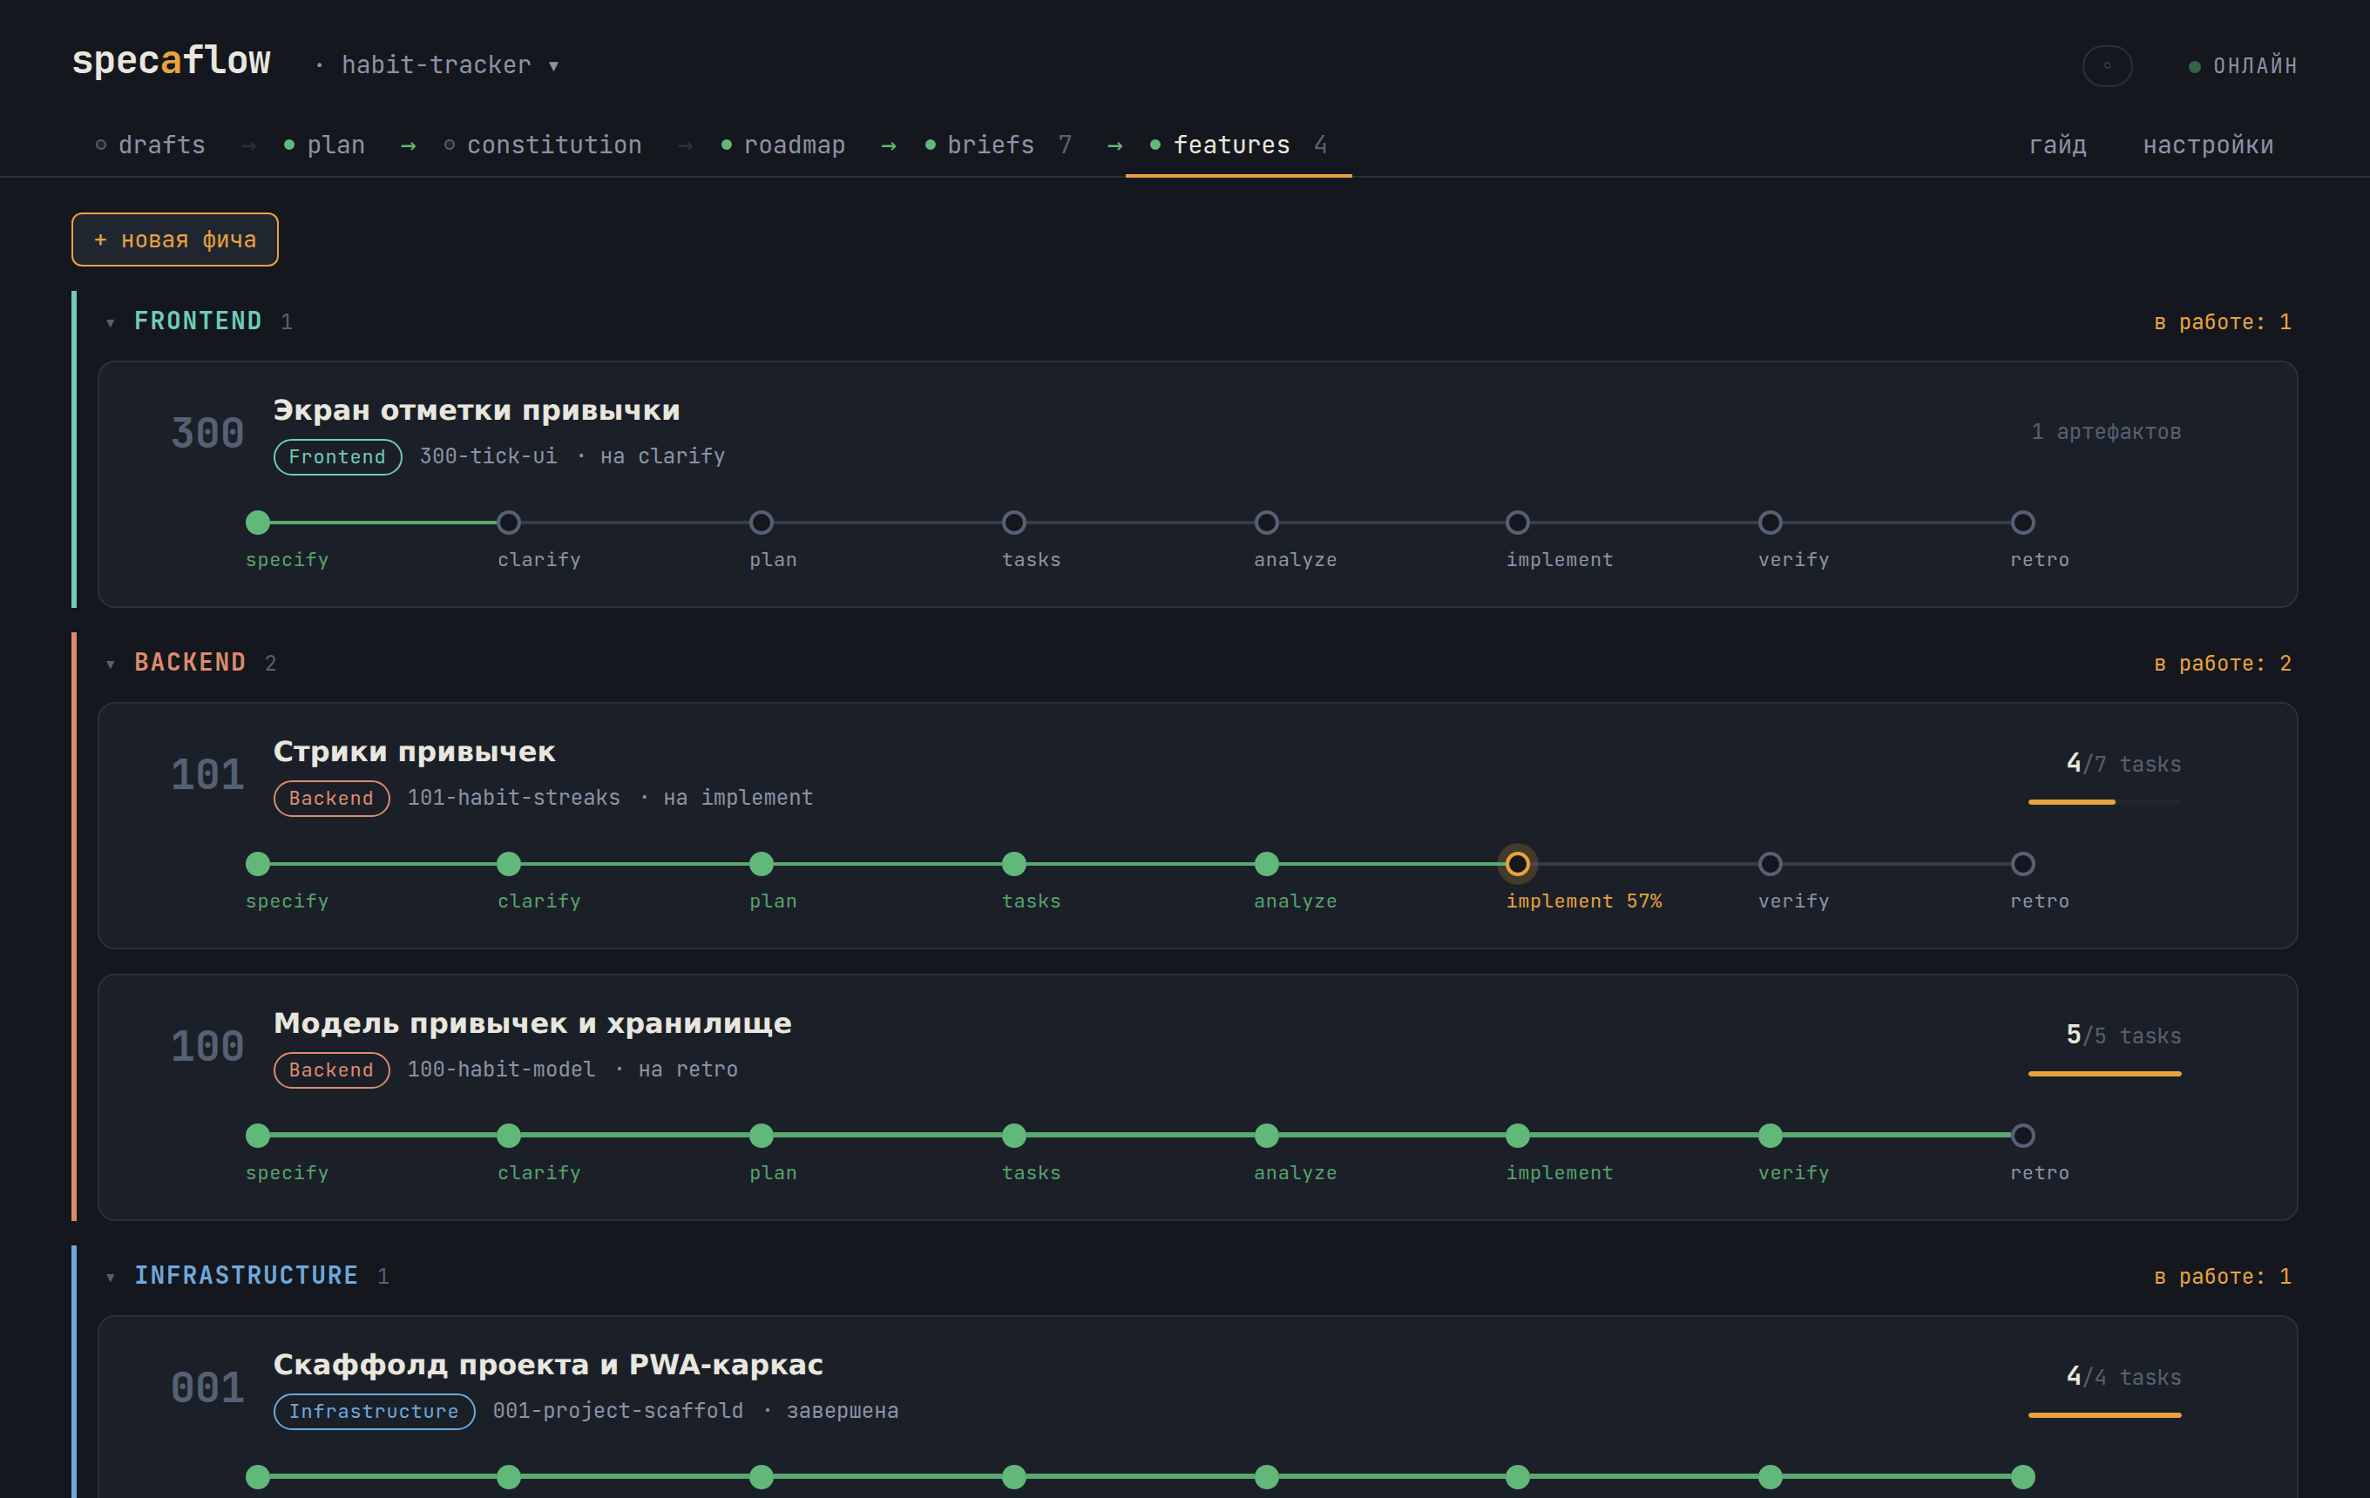The image size is (2370, 1498).
Task: Click the Backend badge on 101-habit-streaks
Action: click(x=331, y=798)
